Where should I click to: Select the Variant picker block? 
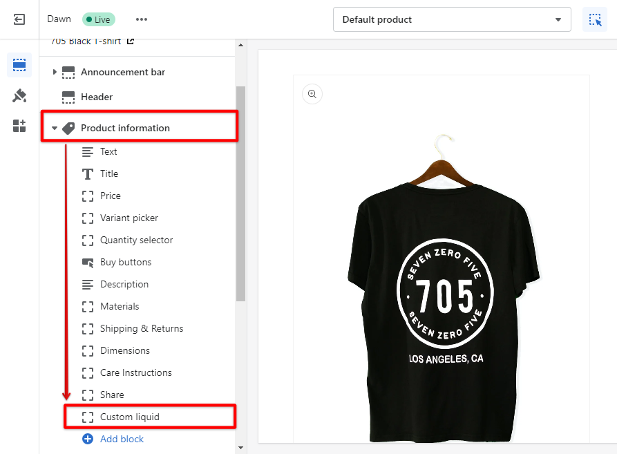[129, 218]
